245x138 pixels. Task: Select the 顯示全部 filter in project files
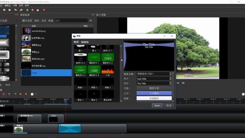click(27, 21)
